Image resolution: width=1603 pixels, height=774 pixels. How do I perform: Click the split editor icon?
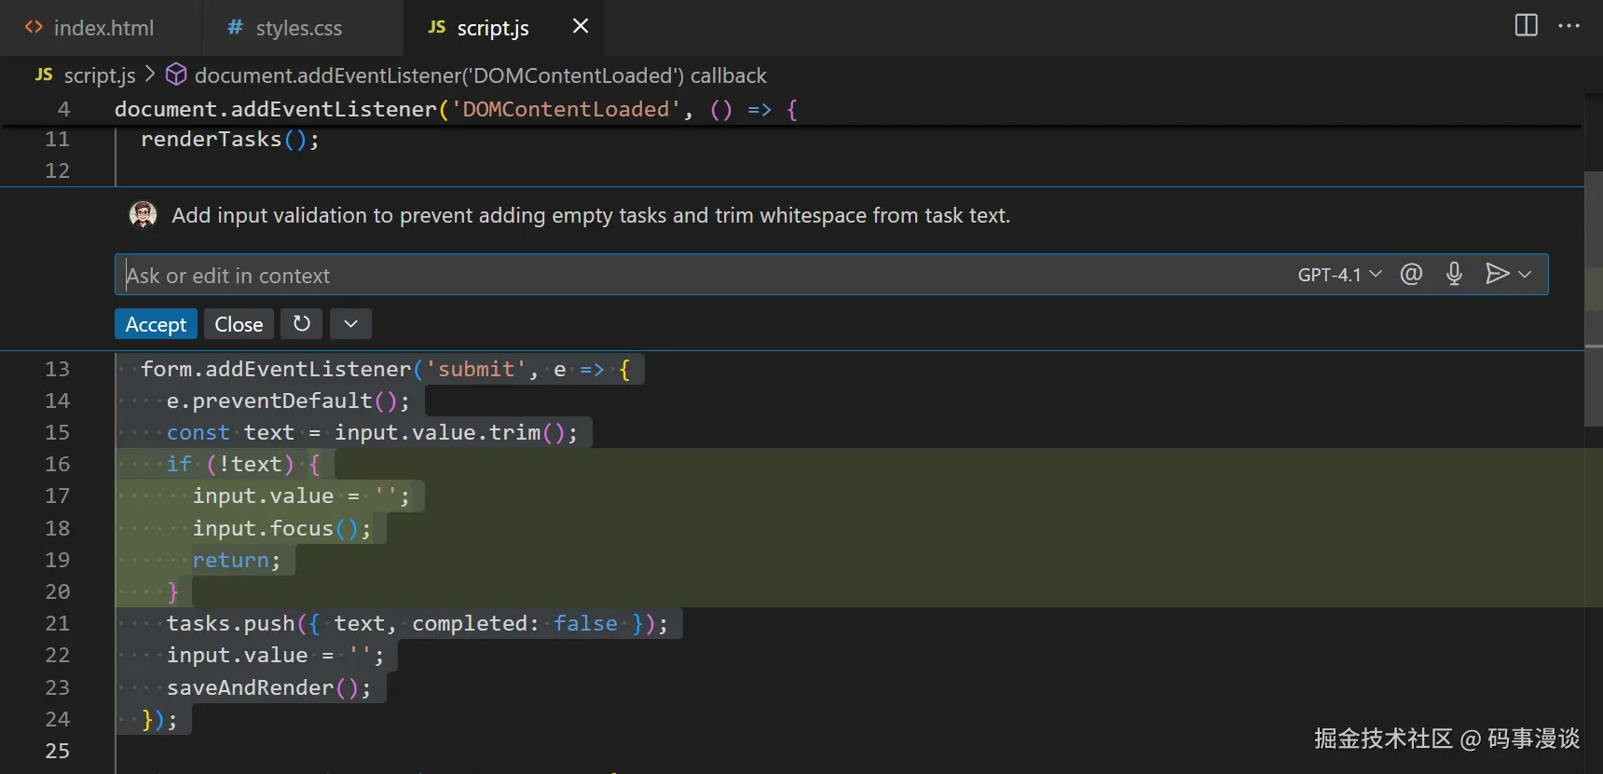coord(1526,25)
